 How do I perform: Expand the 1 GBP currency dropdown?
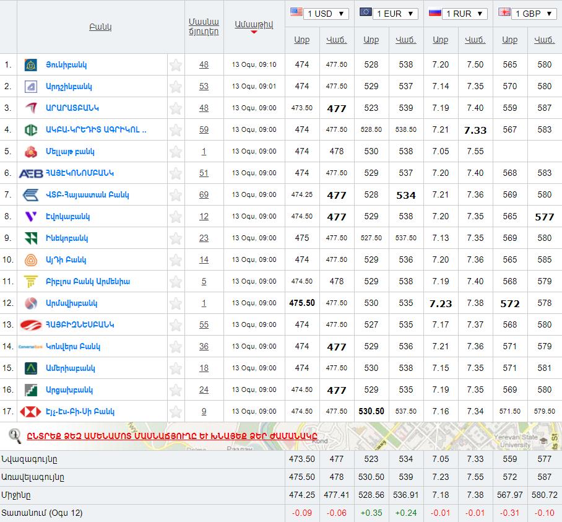coord(535,14)
